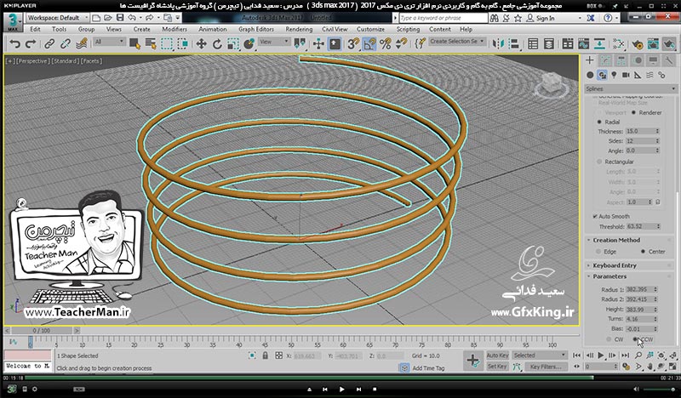This screenshot has width=681, height=398.
Task: Click the Undo arrow in the main toolbar
Action: tap(14, 44)
